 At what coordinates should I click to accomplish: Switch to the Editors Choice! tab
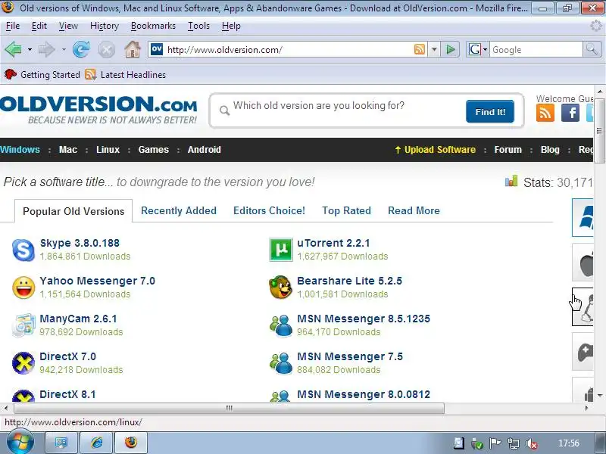click(269, 211)
